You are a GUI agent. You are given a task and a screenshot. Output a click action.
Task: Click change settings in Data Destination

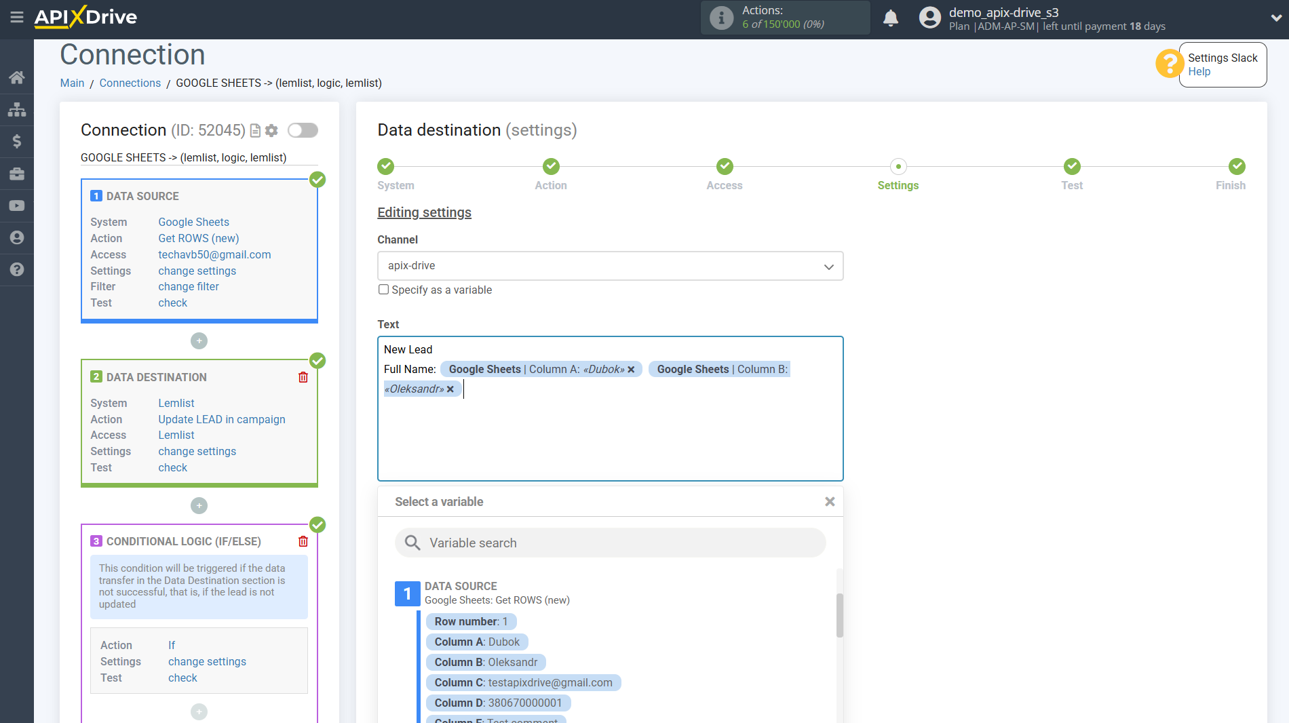197,451
